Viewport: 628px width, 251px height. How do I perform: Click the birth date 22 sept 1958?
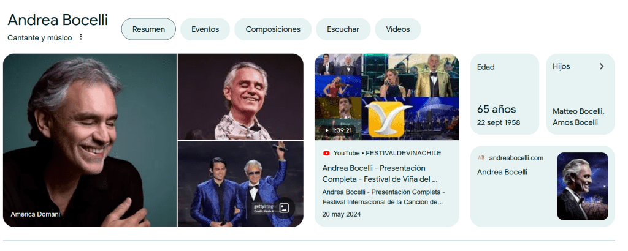click(x=498, y=122)
